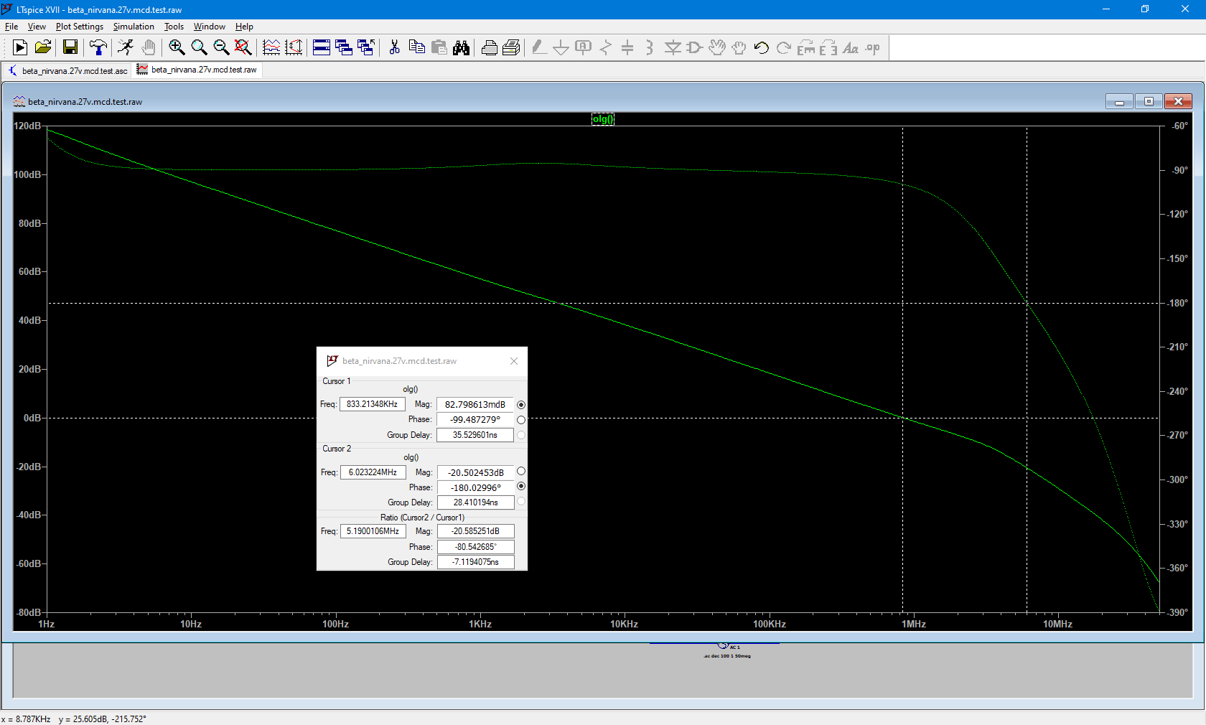The height and width of the screenshot is (725, 1206).
Task: Open a file with the folder icon
Action: (x=43, y=47)
